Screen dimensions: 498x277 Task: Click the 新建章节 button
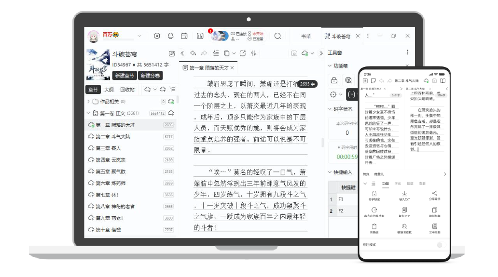pos(124,76)
